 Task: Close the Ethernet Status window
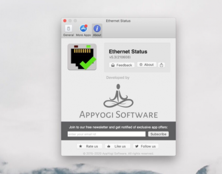tap(65, 21)
